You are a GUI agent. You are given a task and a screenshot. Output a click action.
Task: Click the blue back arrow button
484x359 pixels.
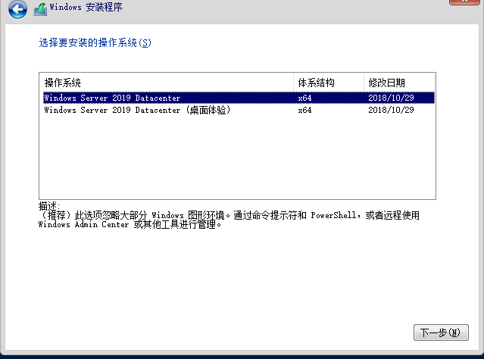click(17, 9)
